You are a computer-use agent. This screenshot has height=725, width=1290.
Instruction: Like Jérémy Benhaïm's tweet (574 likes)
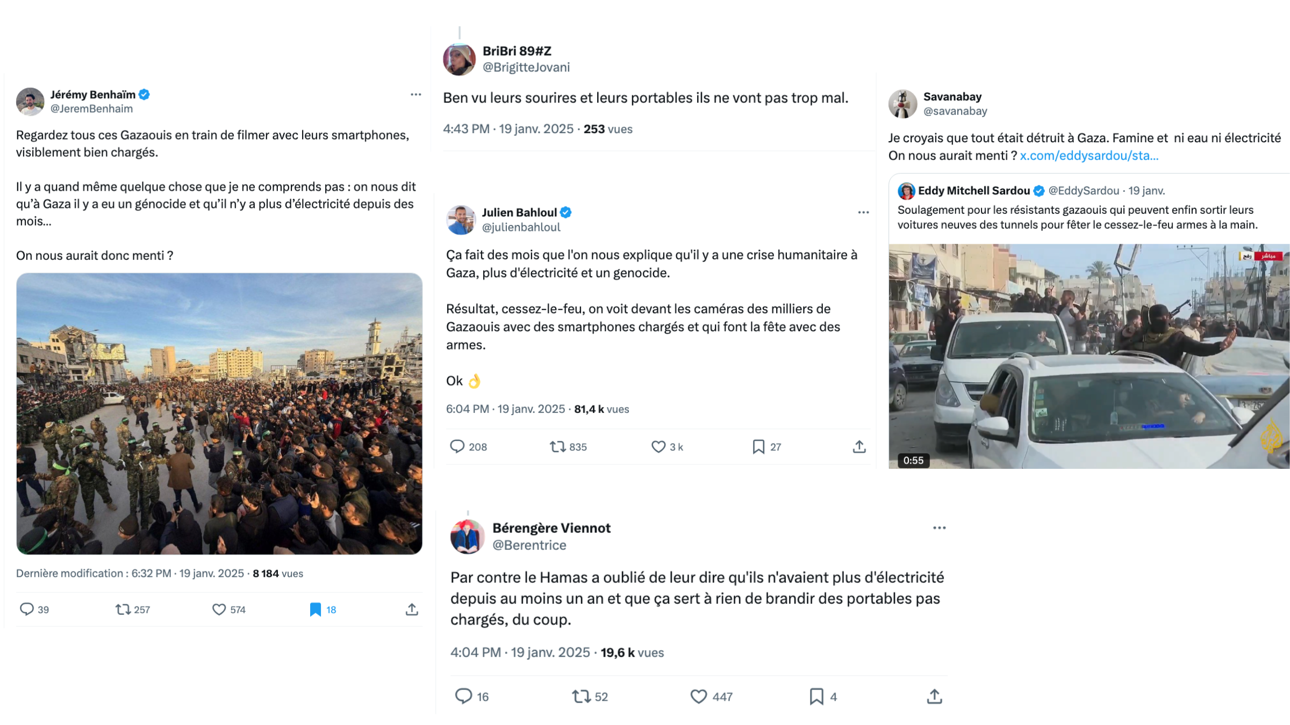(x=219, y=610)
